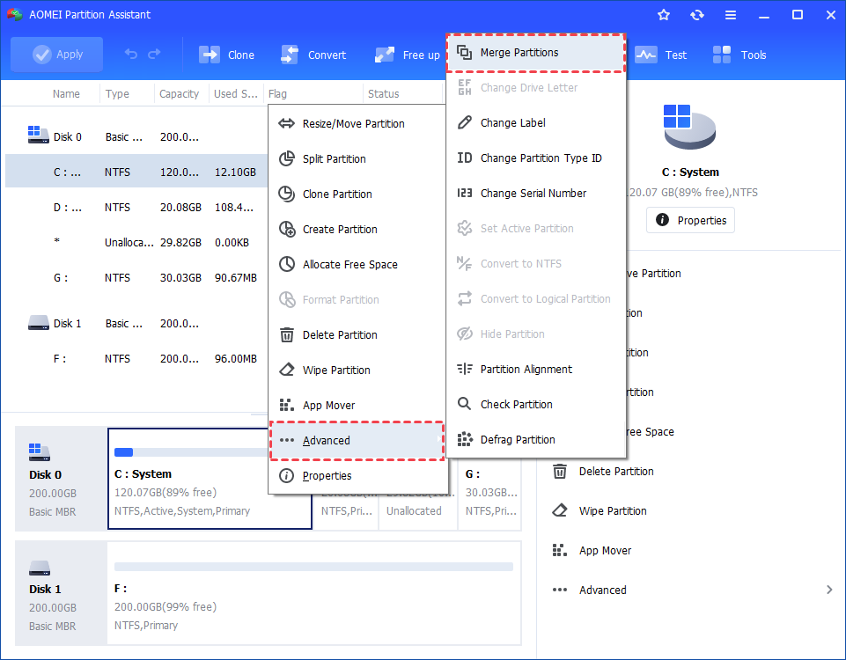The height and width of the screenshot is (660, 846).
Task: Click the undo arrow icon
Action: pyautogui.click(x=131, y=54)
